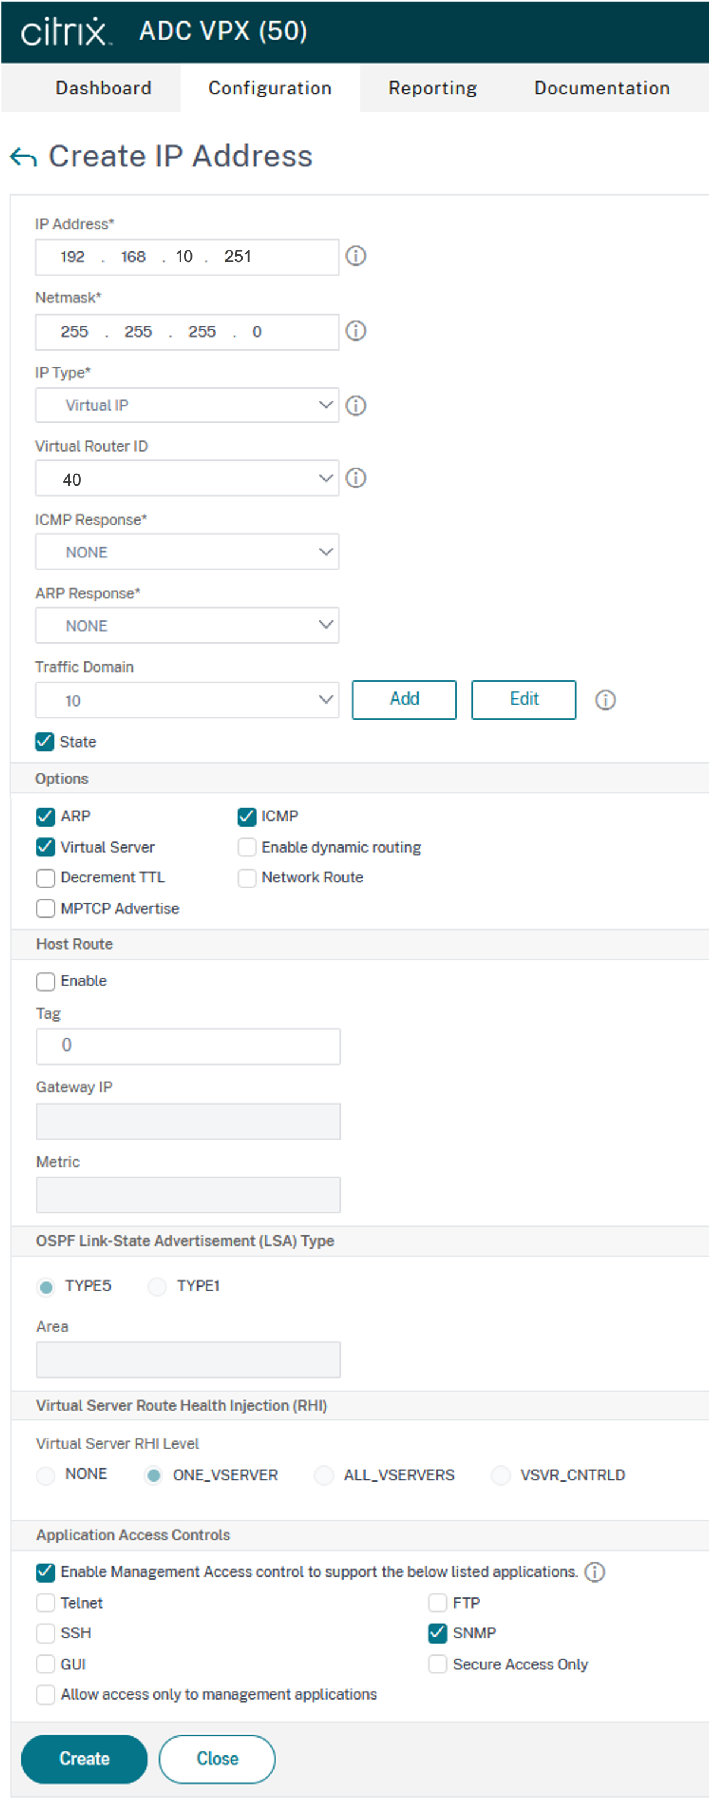Check Secure Access Only checkbox
The height and width of the screenshot is (1803, 711).
pyautogui.click(x=438, y=1665)
